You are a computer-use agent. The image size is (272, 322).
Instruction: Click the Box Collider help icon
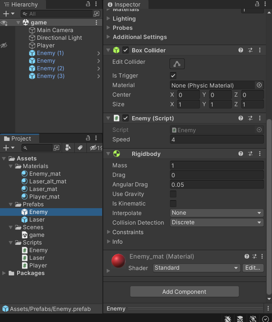click(240, 50)
